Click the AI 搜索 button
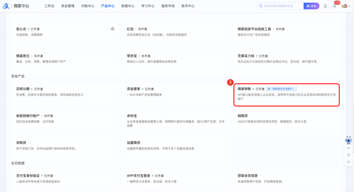Viewport: 354px width, 192px height. 311,6
